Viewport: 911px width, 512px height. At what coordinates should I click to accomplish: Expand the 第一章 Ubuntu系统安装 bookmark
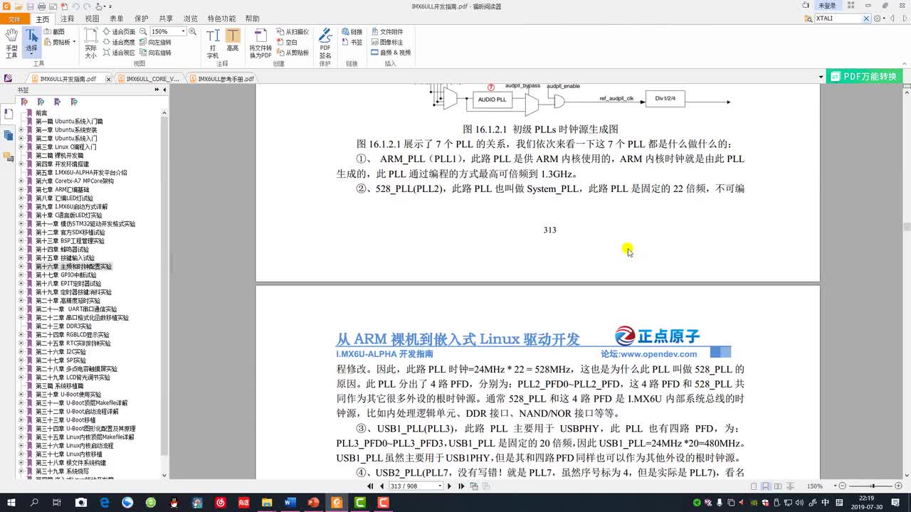[22, 130]
